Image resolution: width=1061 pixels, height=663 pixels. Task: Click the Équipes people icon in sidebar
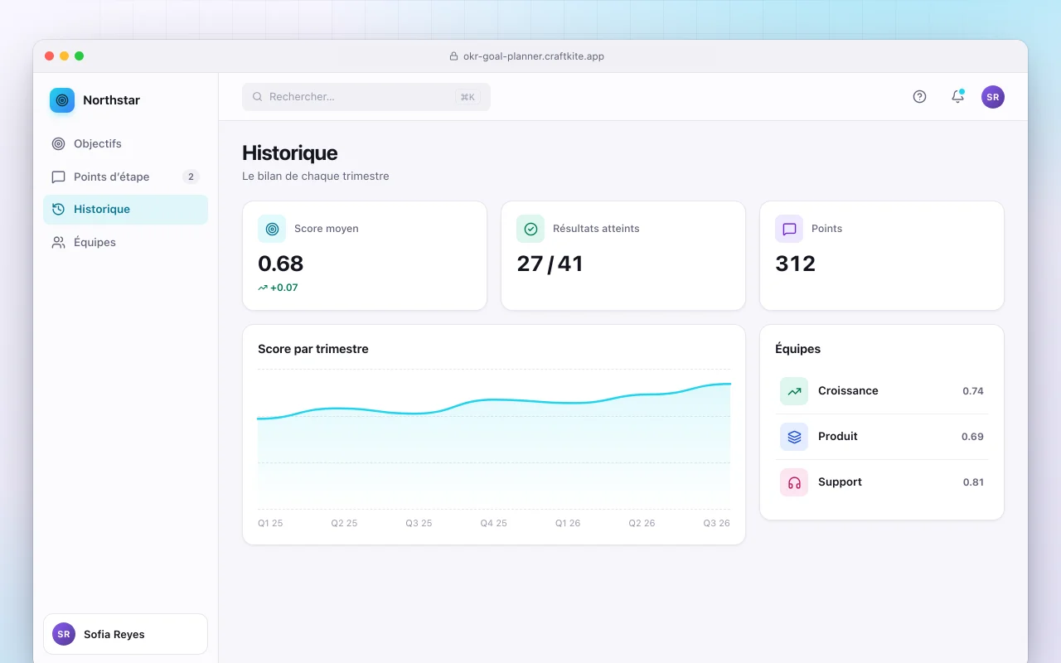coord(58,243)
